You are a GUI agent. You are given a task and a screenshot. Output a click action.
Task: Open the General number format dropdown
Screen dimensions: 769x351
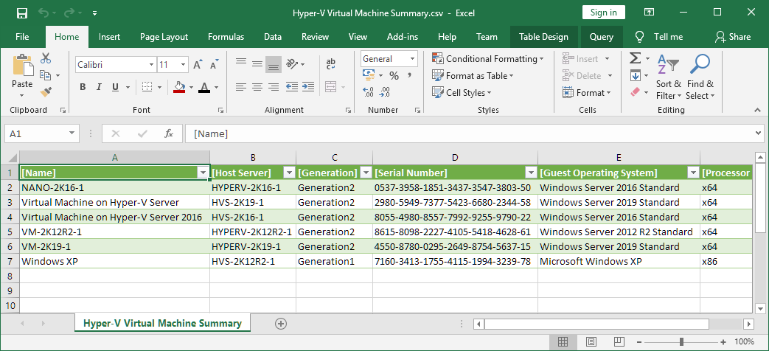click(411, 59)
